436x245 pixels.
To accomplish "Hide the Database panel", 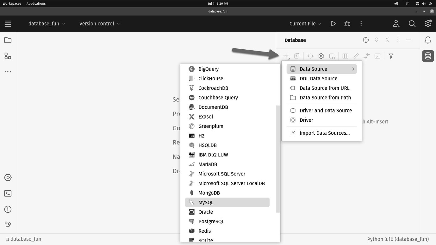I will click(x=408, y=40).
